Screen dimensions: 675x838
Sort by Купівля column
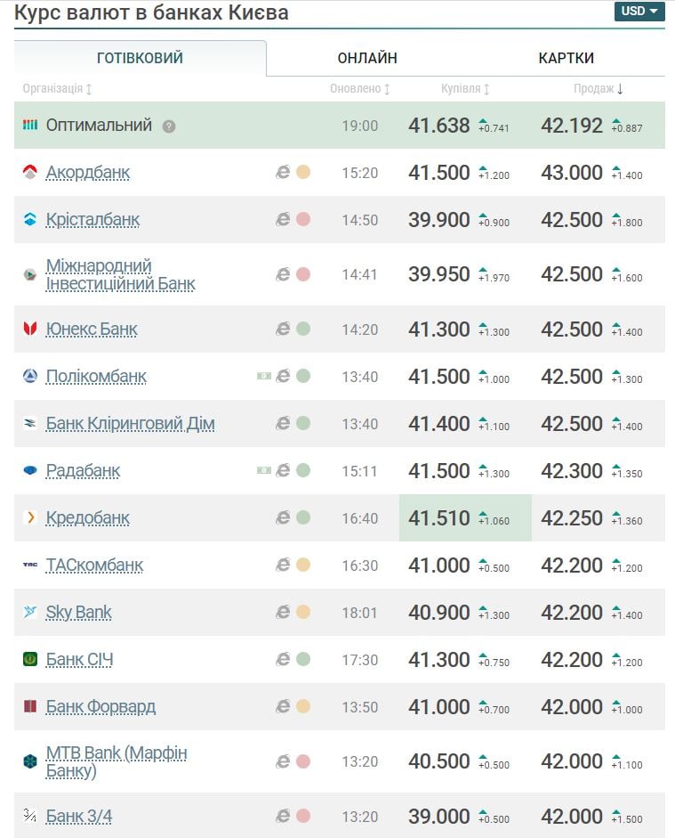(x=465, y=89)
